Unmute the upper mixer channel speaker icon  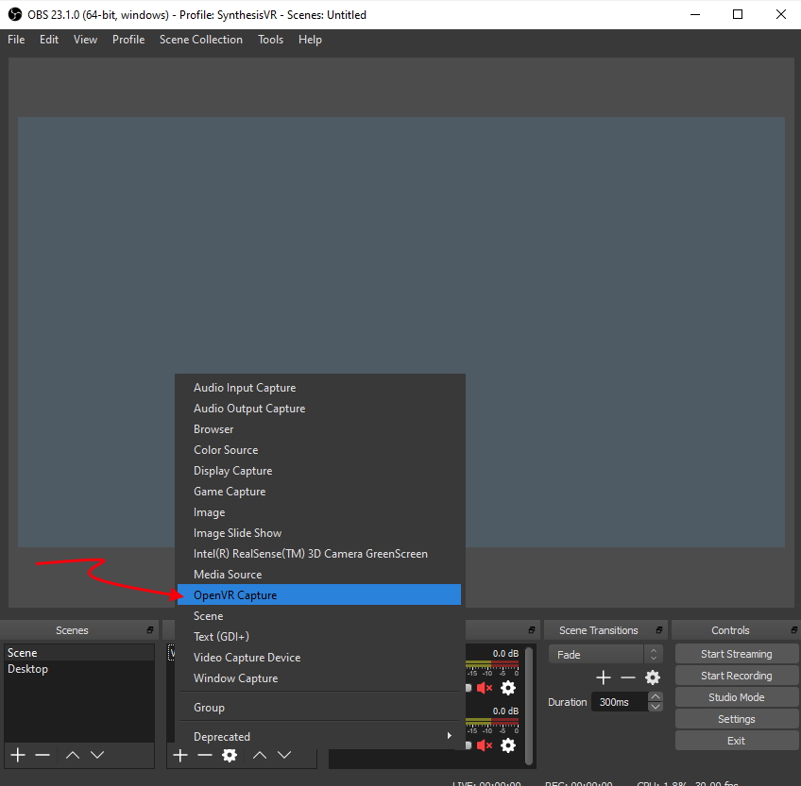pos(485,688)
